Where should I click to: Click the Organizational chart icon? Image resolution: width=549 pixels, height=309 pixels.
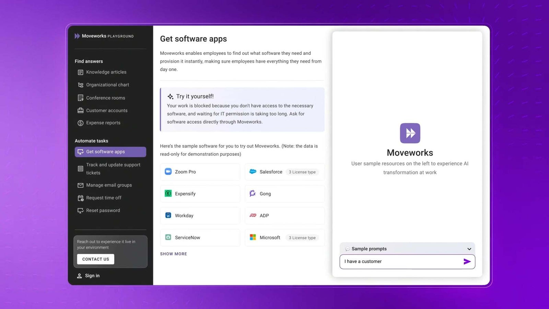tap(80, 84)
